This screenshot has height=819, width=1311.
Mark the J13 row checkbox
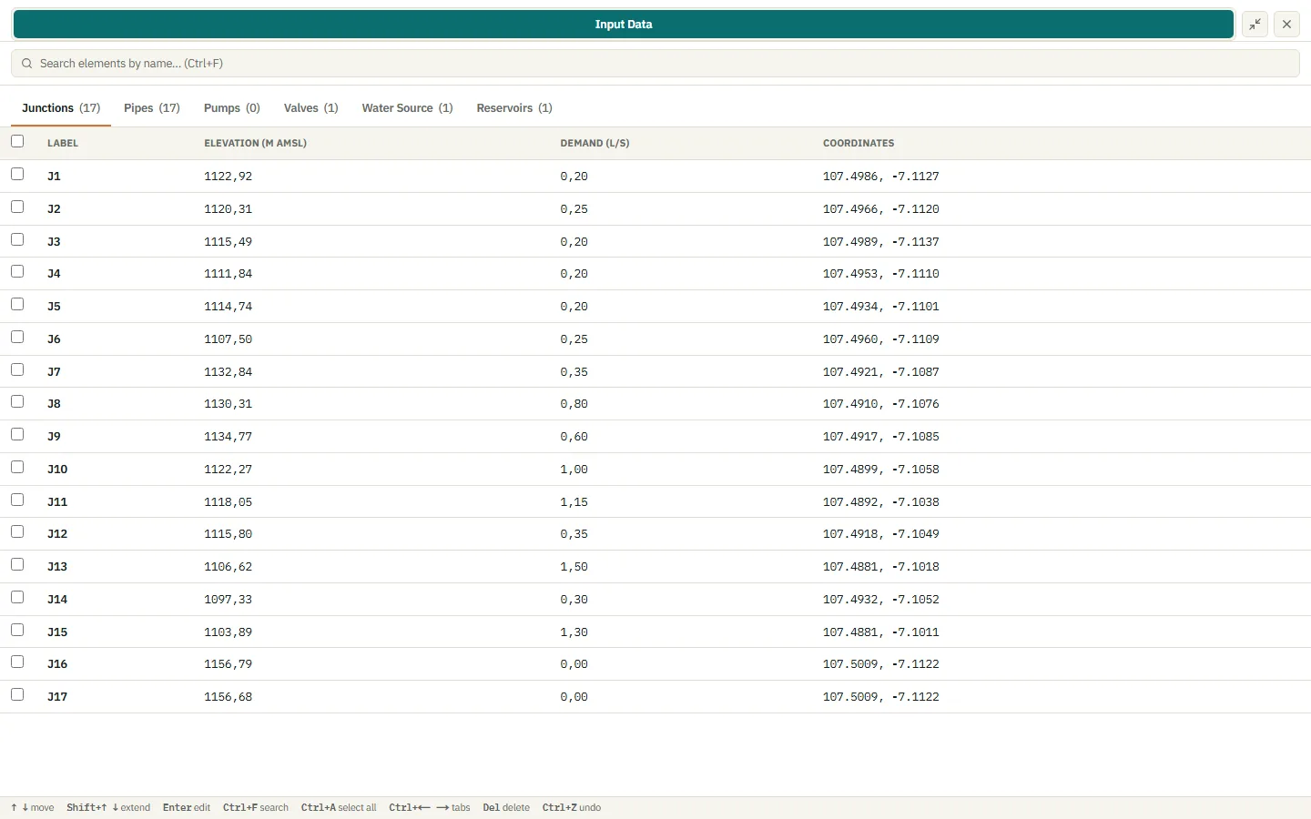[x=17, y=564]
